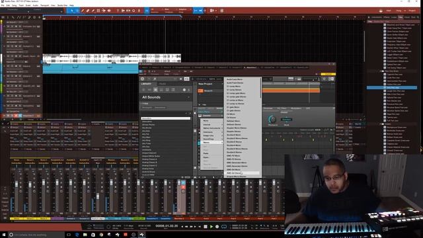Select the Eraser tool in the toolbar
423x238 pixels.
(88, 11)
